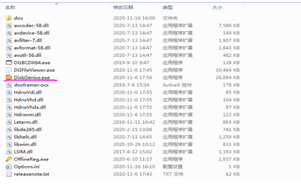Select the OfflineReg.exe key icon
Screen dimensions: 301x188
coord(9,159)
